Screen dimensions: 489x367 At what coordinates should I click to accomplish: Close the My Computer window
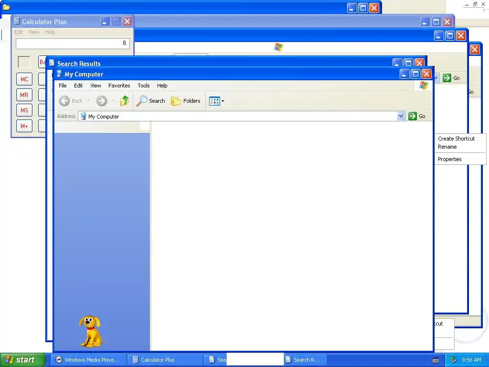tap(426, 74)
